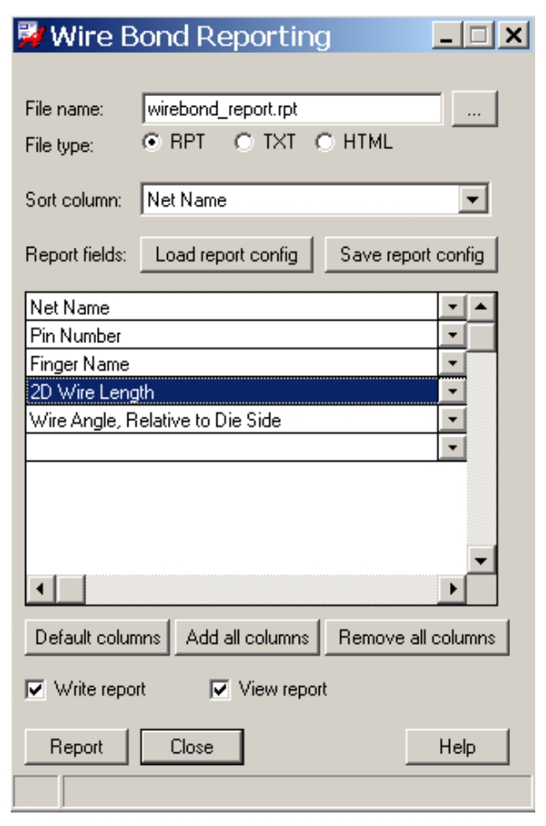Viewport: 546px width, 826px height.
Task: Click the File name input field
Action: [291, 110]
